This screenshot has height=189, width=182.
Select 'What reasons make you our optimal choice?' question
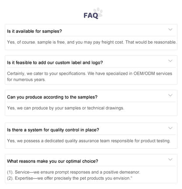(x=52, y=161)
